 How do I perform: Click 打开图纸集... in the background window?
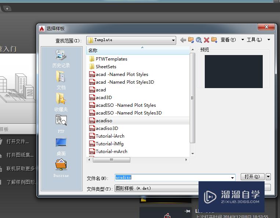click(x=20, y=155)
